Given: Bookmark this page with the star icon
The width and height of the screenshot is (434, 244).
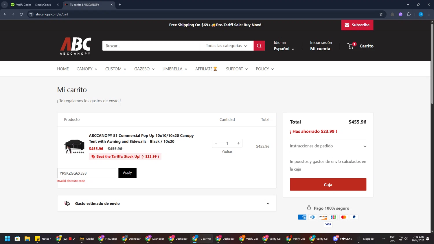Looking at the screenshot, I should click(x=381, y=14).
